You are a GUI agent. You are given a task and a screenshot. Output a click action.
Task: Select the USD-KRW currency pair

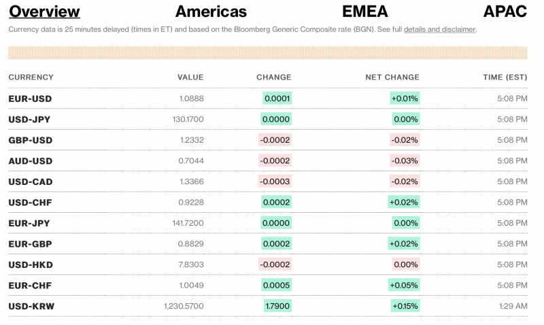tap(31, 307)
